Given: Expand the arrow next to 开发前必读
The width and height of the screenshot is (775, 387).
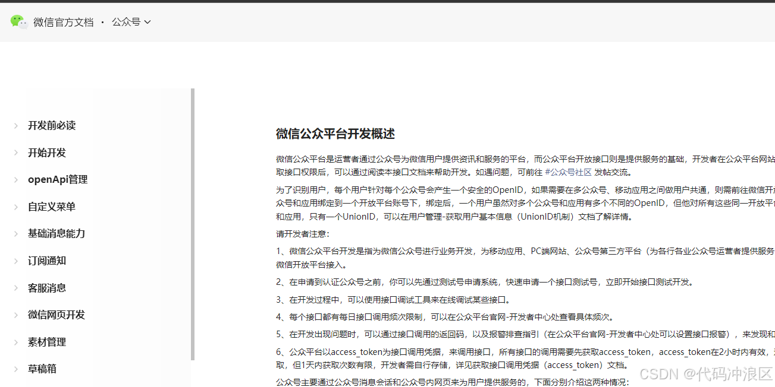Looking at the screenshot, I should 16,125.
